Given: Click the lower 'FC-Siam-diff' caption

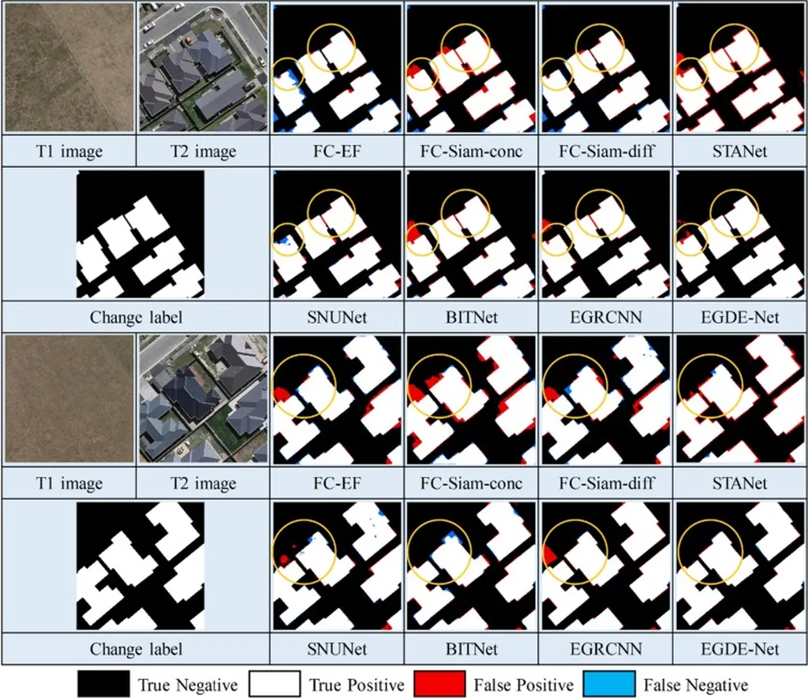Looking at the screenshot, I should click(x=607, y=483).
